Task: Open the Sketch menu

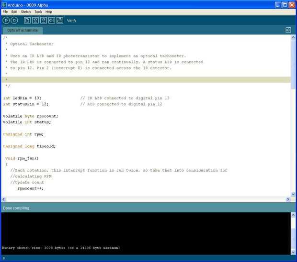Action: (25, 12)
